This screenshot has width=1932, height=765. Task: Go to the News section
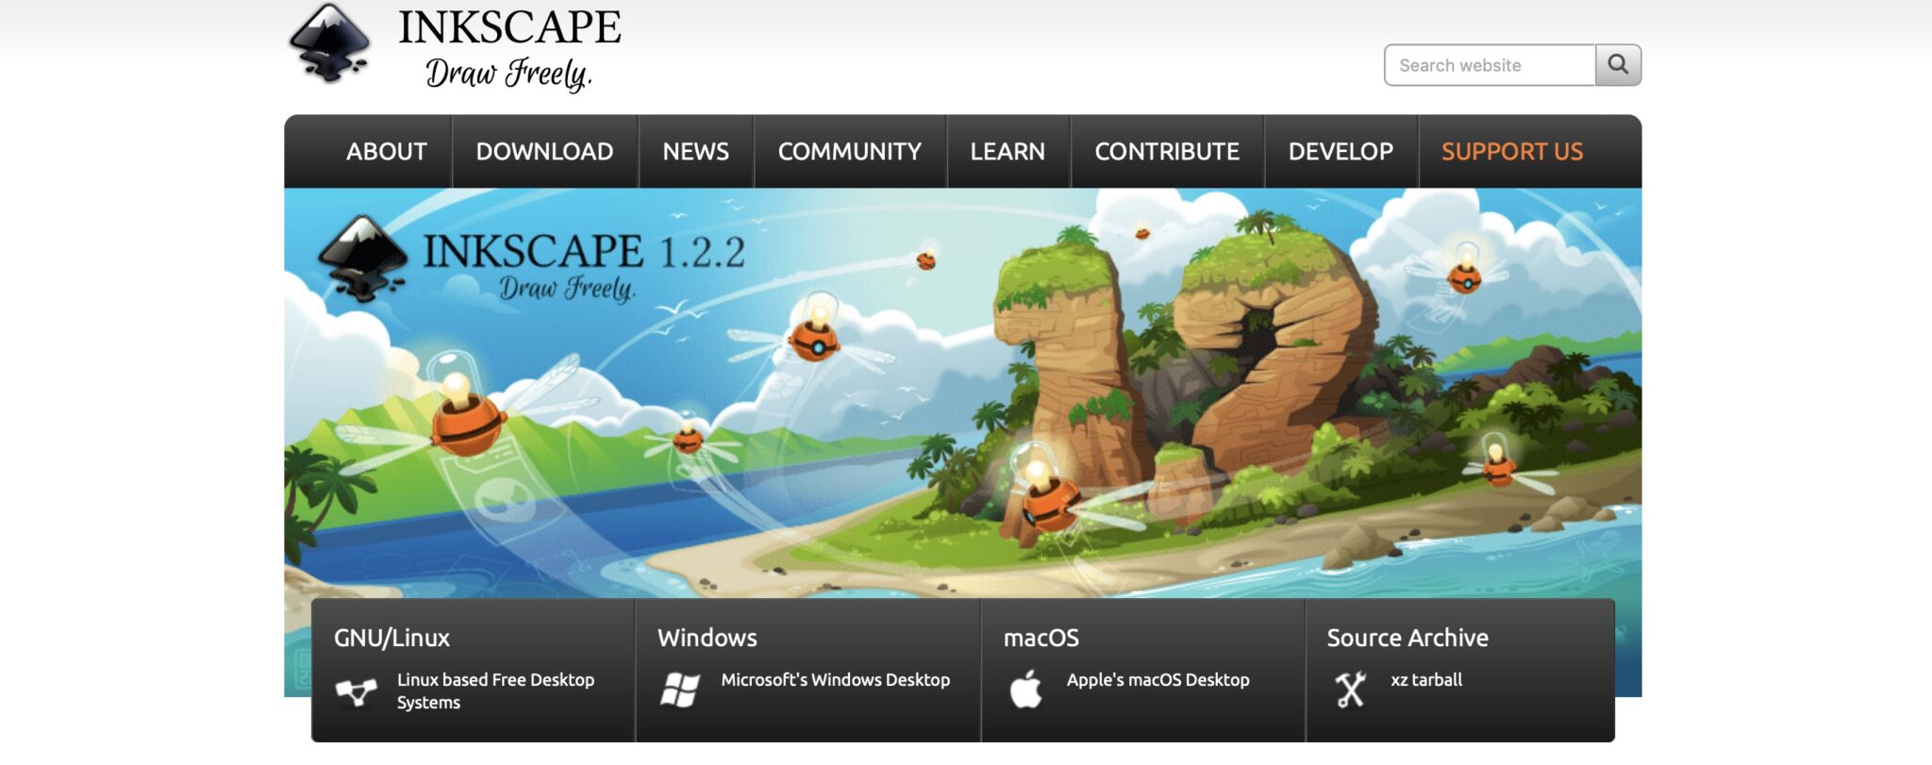click(696, 152)
